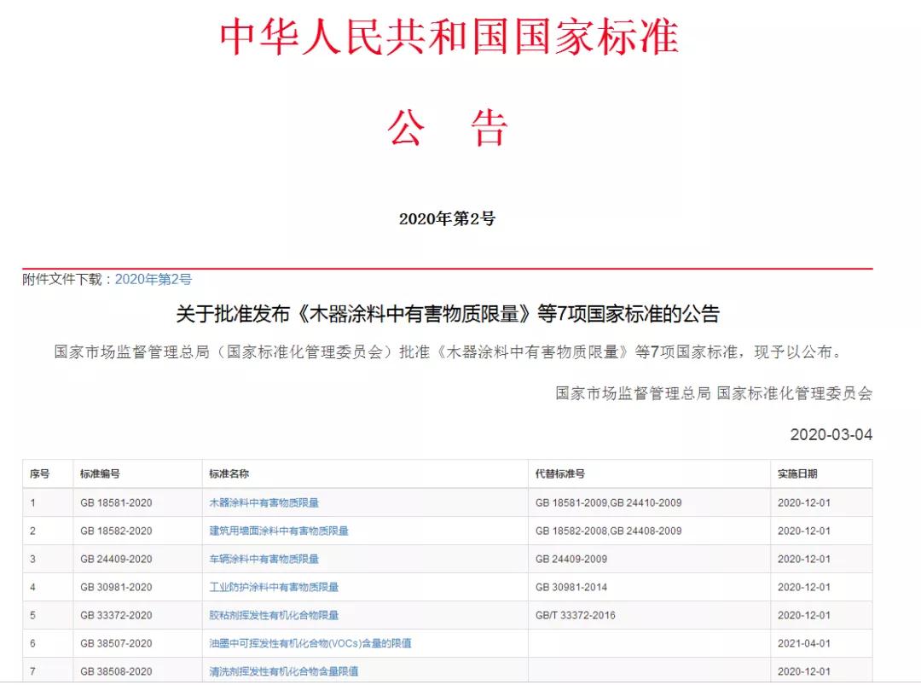Click the 附件文件下载 label
Viewport: 921px width, 685px height.
click(61, 279)
